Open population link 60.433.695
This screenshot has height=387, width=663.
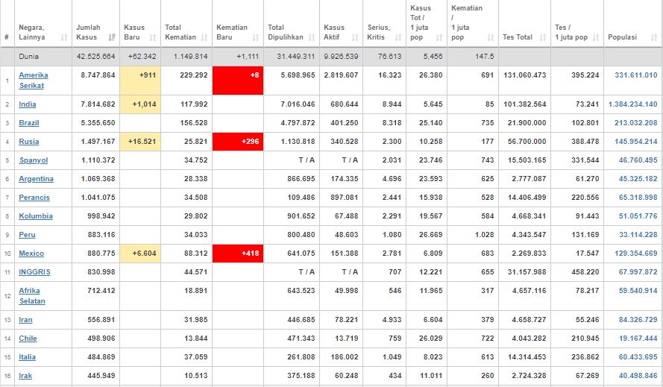click(x=638, y=357)
